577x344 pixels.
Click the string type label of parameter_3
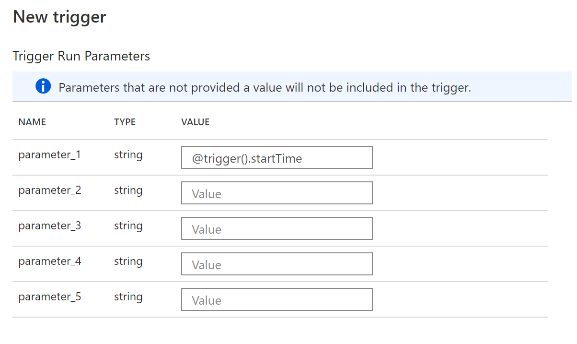pos(128,225)
